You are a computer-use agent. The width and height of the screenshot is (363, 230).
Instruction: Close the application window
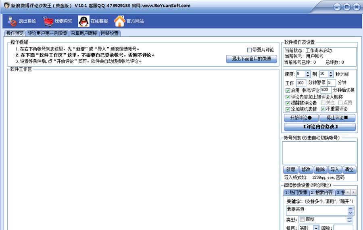coord(356,7)
